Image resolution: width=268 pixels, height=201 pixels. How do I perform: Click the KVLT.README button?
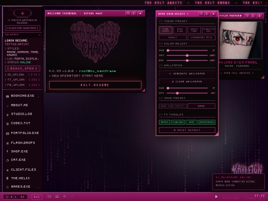[95, 85]
